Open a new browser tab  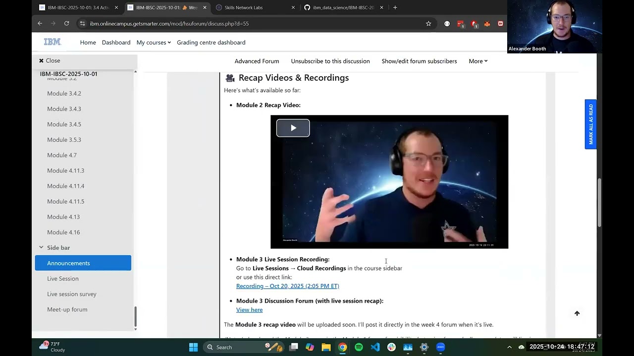[395, 7]
